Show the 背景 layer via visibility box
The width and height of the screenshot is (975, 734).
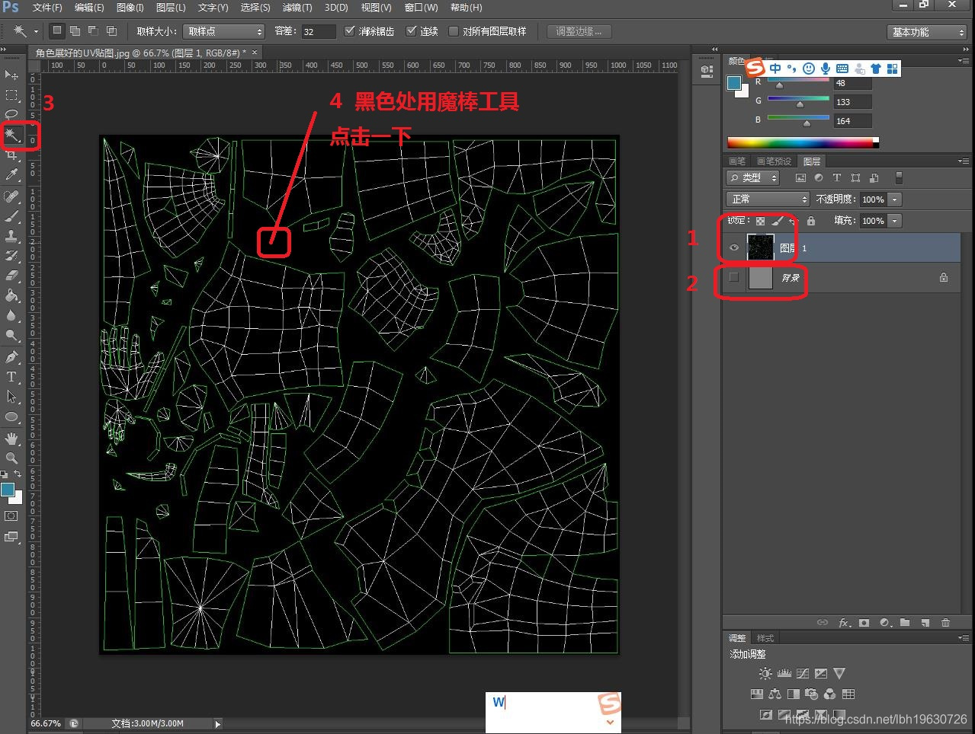734,277
